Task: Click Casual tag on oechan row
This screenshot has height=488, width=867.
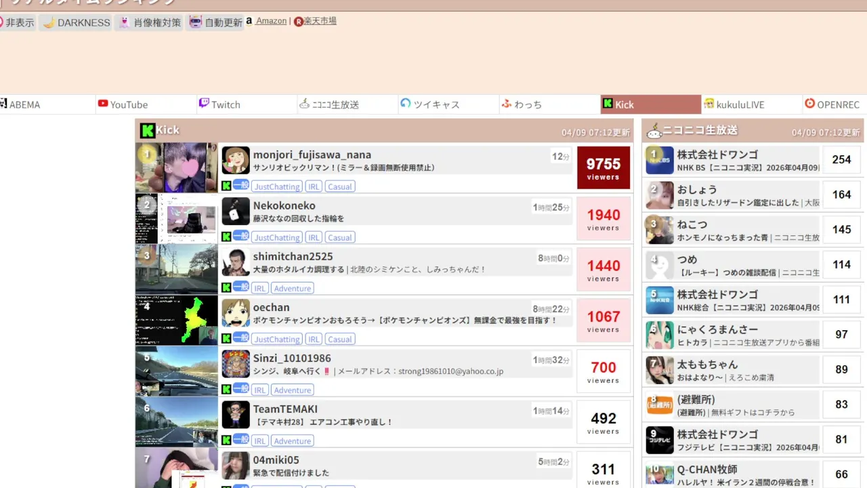Action: 339,339
